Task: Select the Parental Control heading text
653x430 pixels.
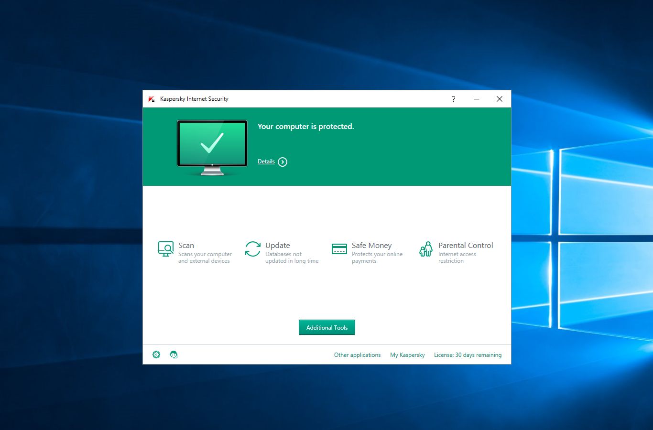Action: point(466,245)
